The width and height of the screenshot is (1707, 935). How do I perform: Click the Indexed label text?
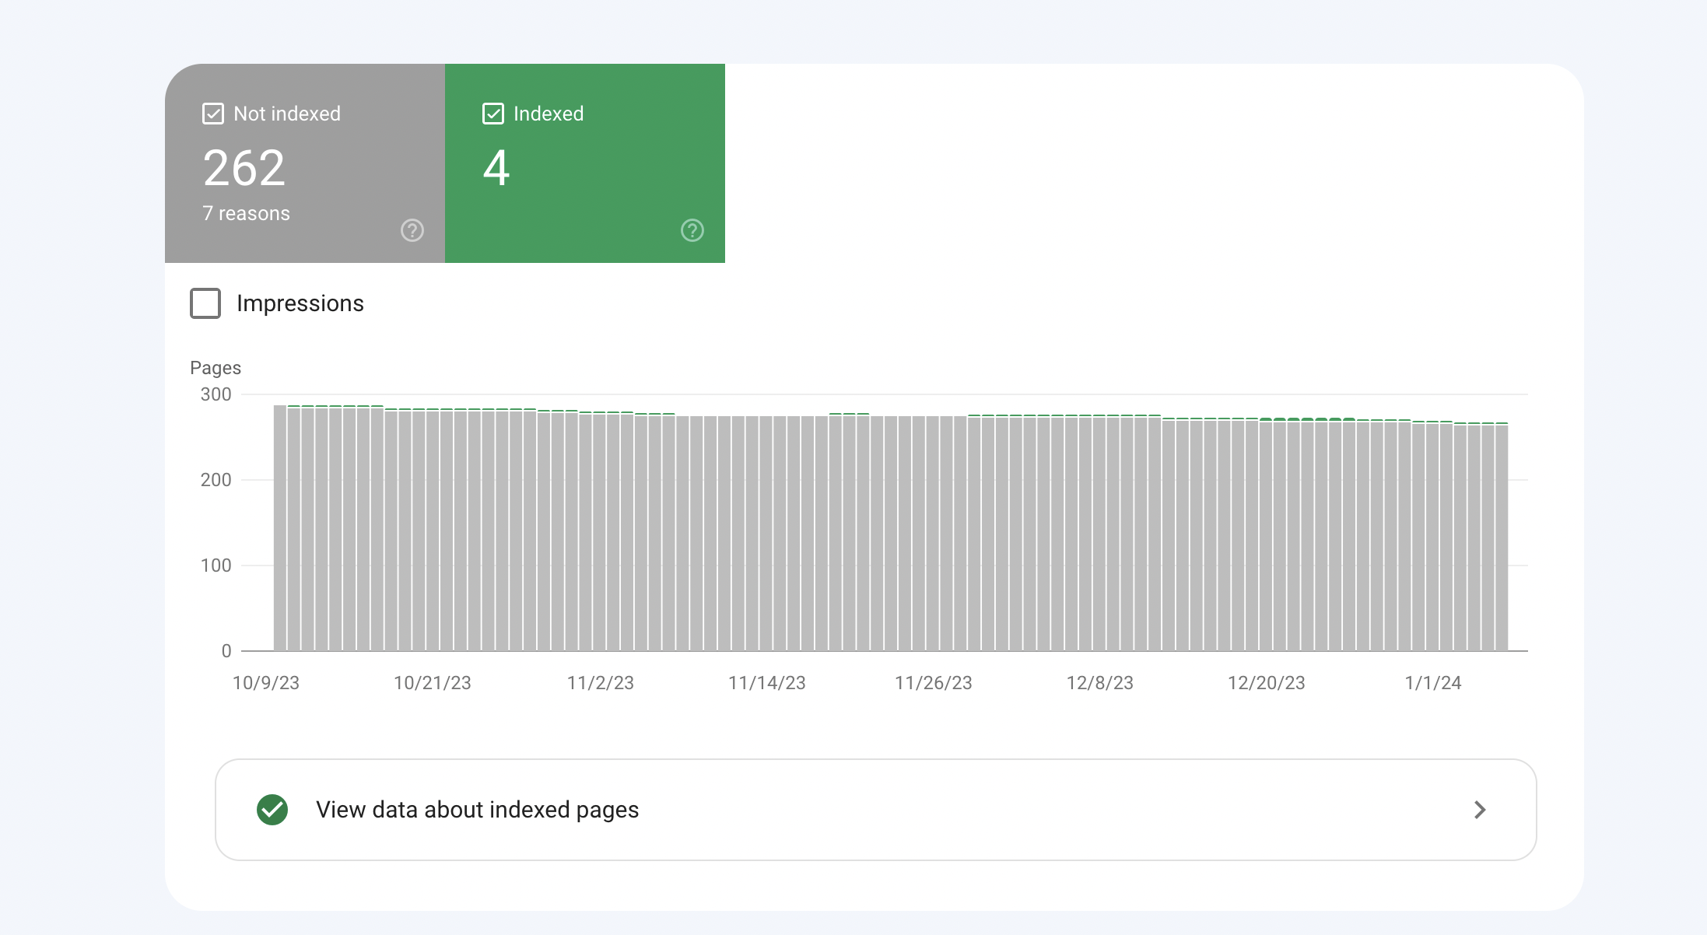(x=548, y=114)
